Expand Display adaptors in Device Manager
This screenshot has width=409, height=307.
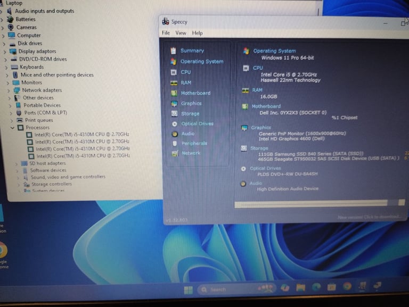coord(5,52)
